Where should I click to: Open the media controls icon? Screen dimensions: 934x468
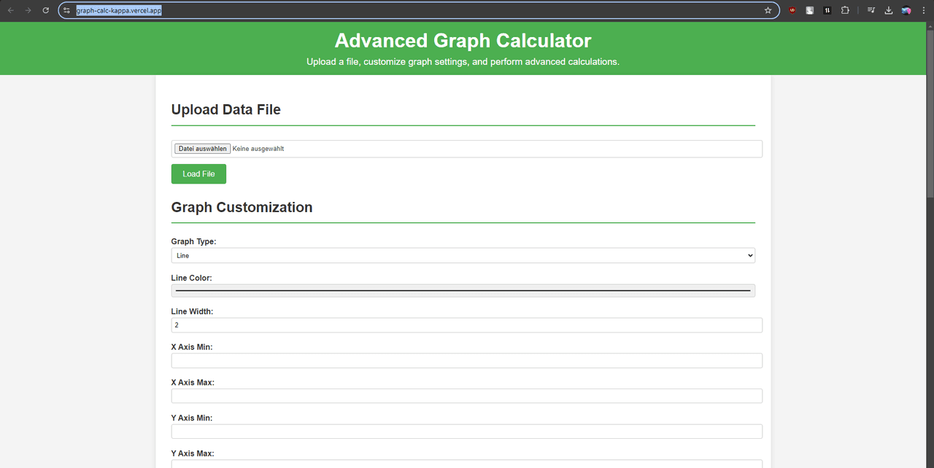(x=871, y=10)
